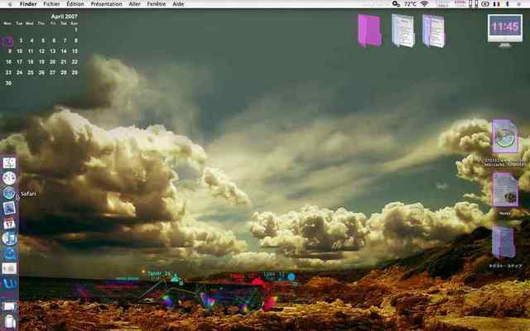Click the Wi-Fi icon in menu bar
Screen dimensions: 530x331
point(425,4)
